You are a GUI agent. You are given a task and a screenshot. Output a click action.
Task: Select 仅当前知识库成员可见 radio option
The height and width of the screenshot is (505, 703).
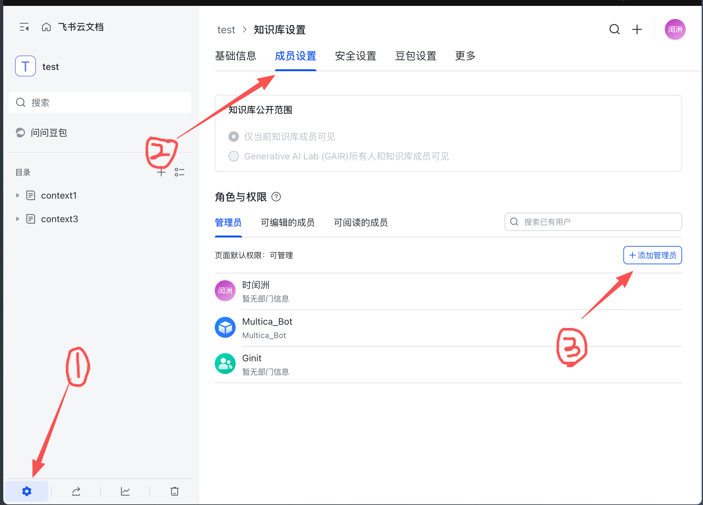pyautogui.click(x=234, y=137)
